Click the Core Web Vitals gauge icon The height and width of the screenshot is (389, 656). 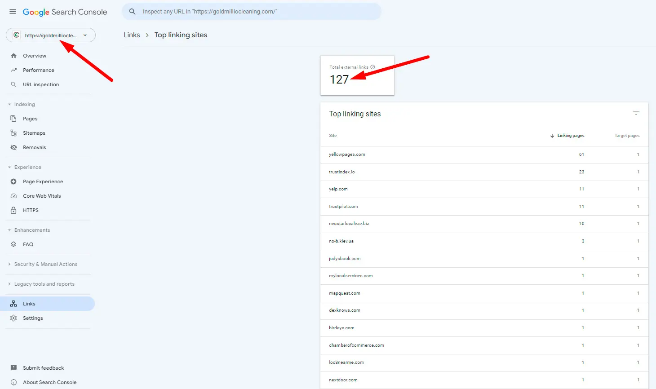[x=13, y=196]
